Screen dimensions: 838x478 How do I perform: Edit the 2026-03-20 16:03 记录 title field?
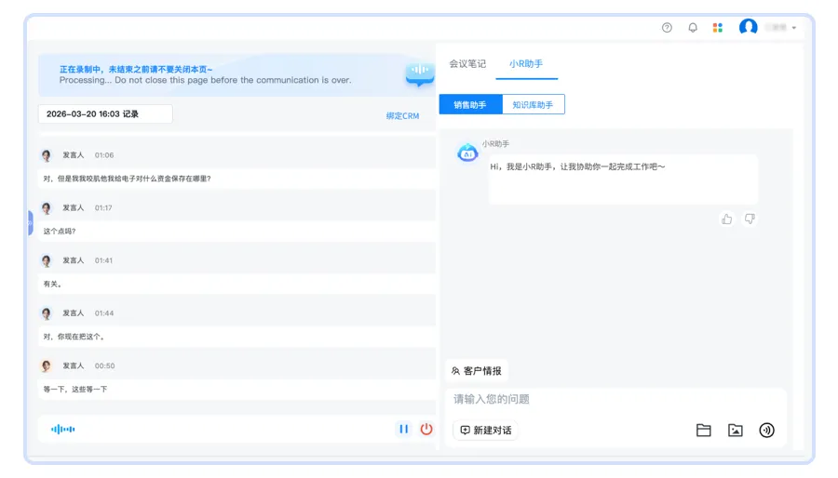coord(105,114)
